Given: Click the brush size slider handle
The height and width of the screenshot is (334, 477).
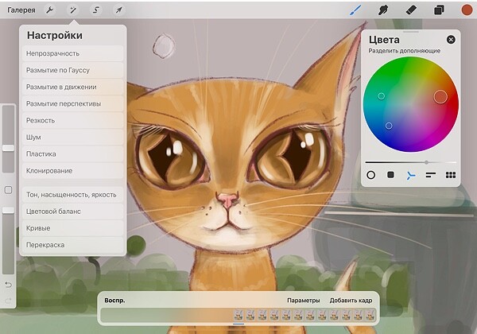Looking at the screenshot, I should coord(8,148).
